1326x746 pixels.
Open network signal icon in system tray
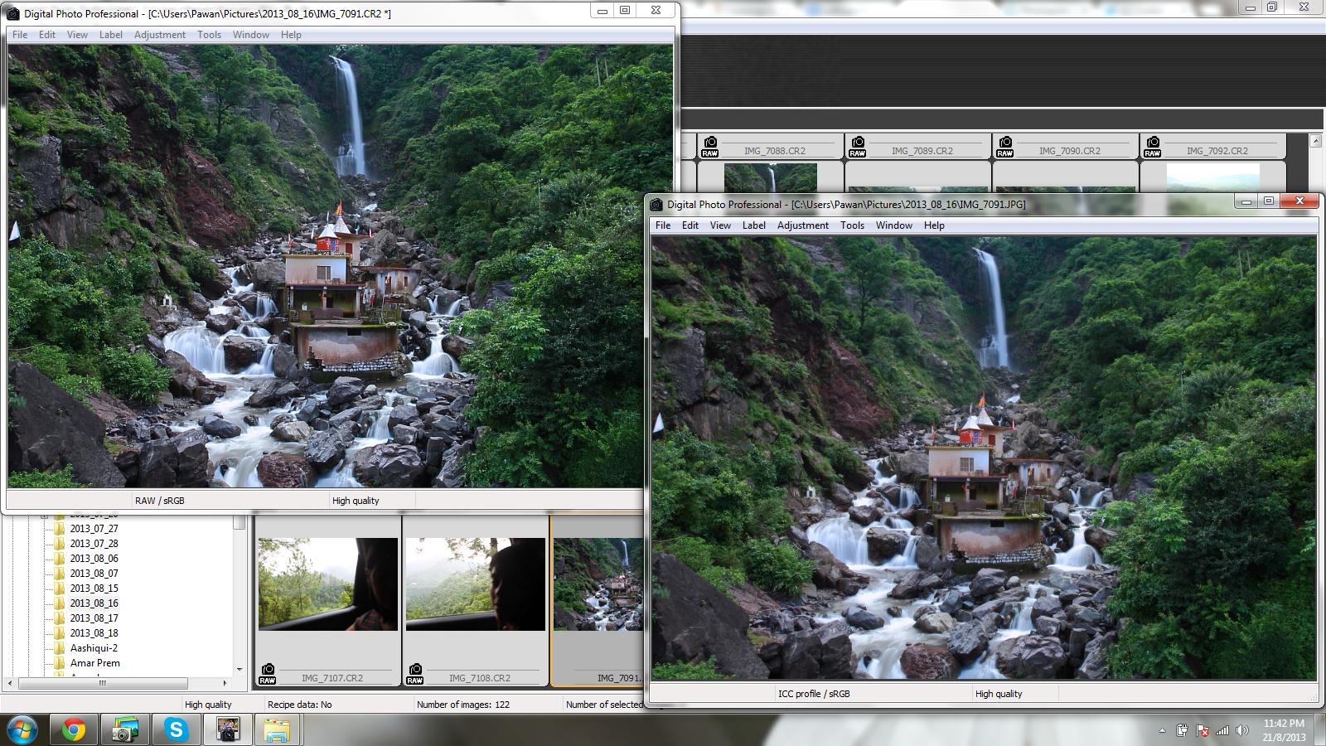(x=1222, y=730)
